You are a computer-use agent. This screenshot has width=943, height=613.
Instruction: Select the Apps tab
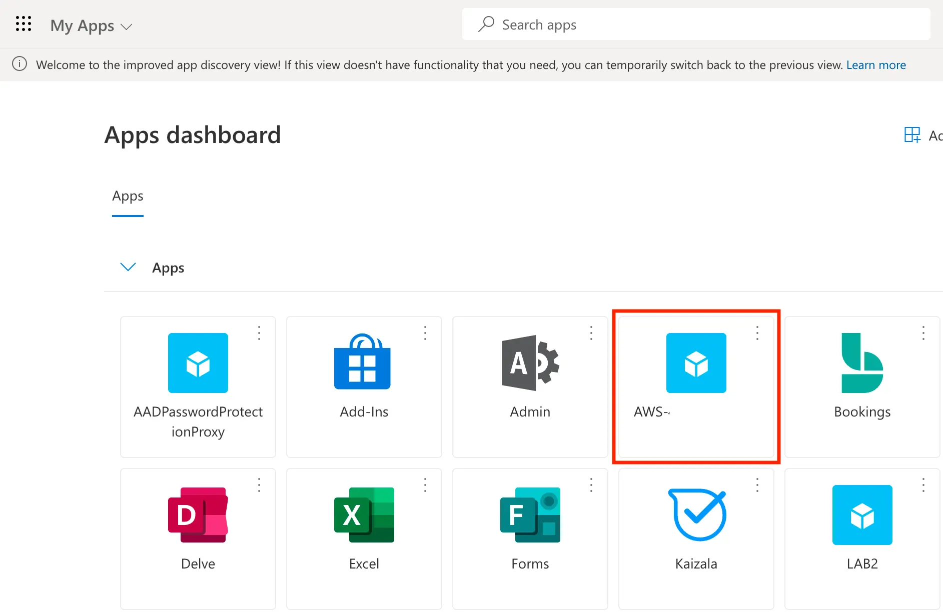coord(128,196)
